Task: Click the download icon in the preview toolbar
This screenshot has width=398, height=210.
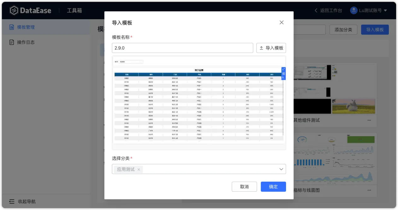Action: [x=284, y=78]
